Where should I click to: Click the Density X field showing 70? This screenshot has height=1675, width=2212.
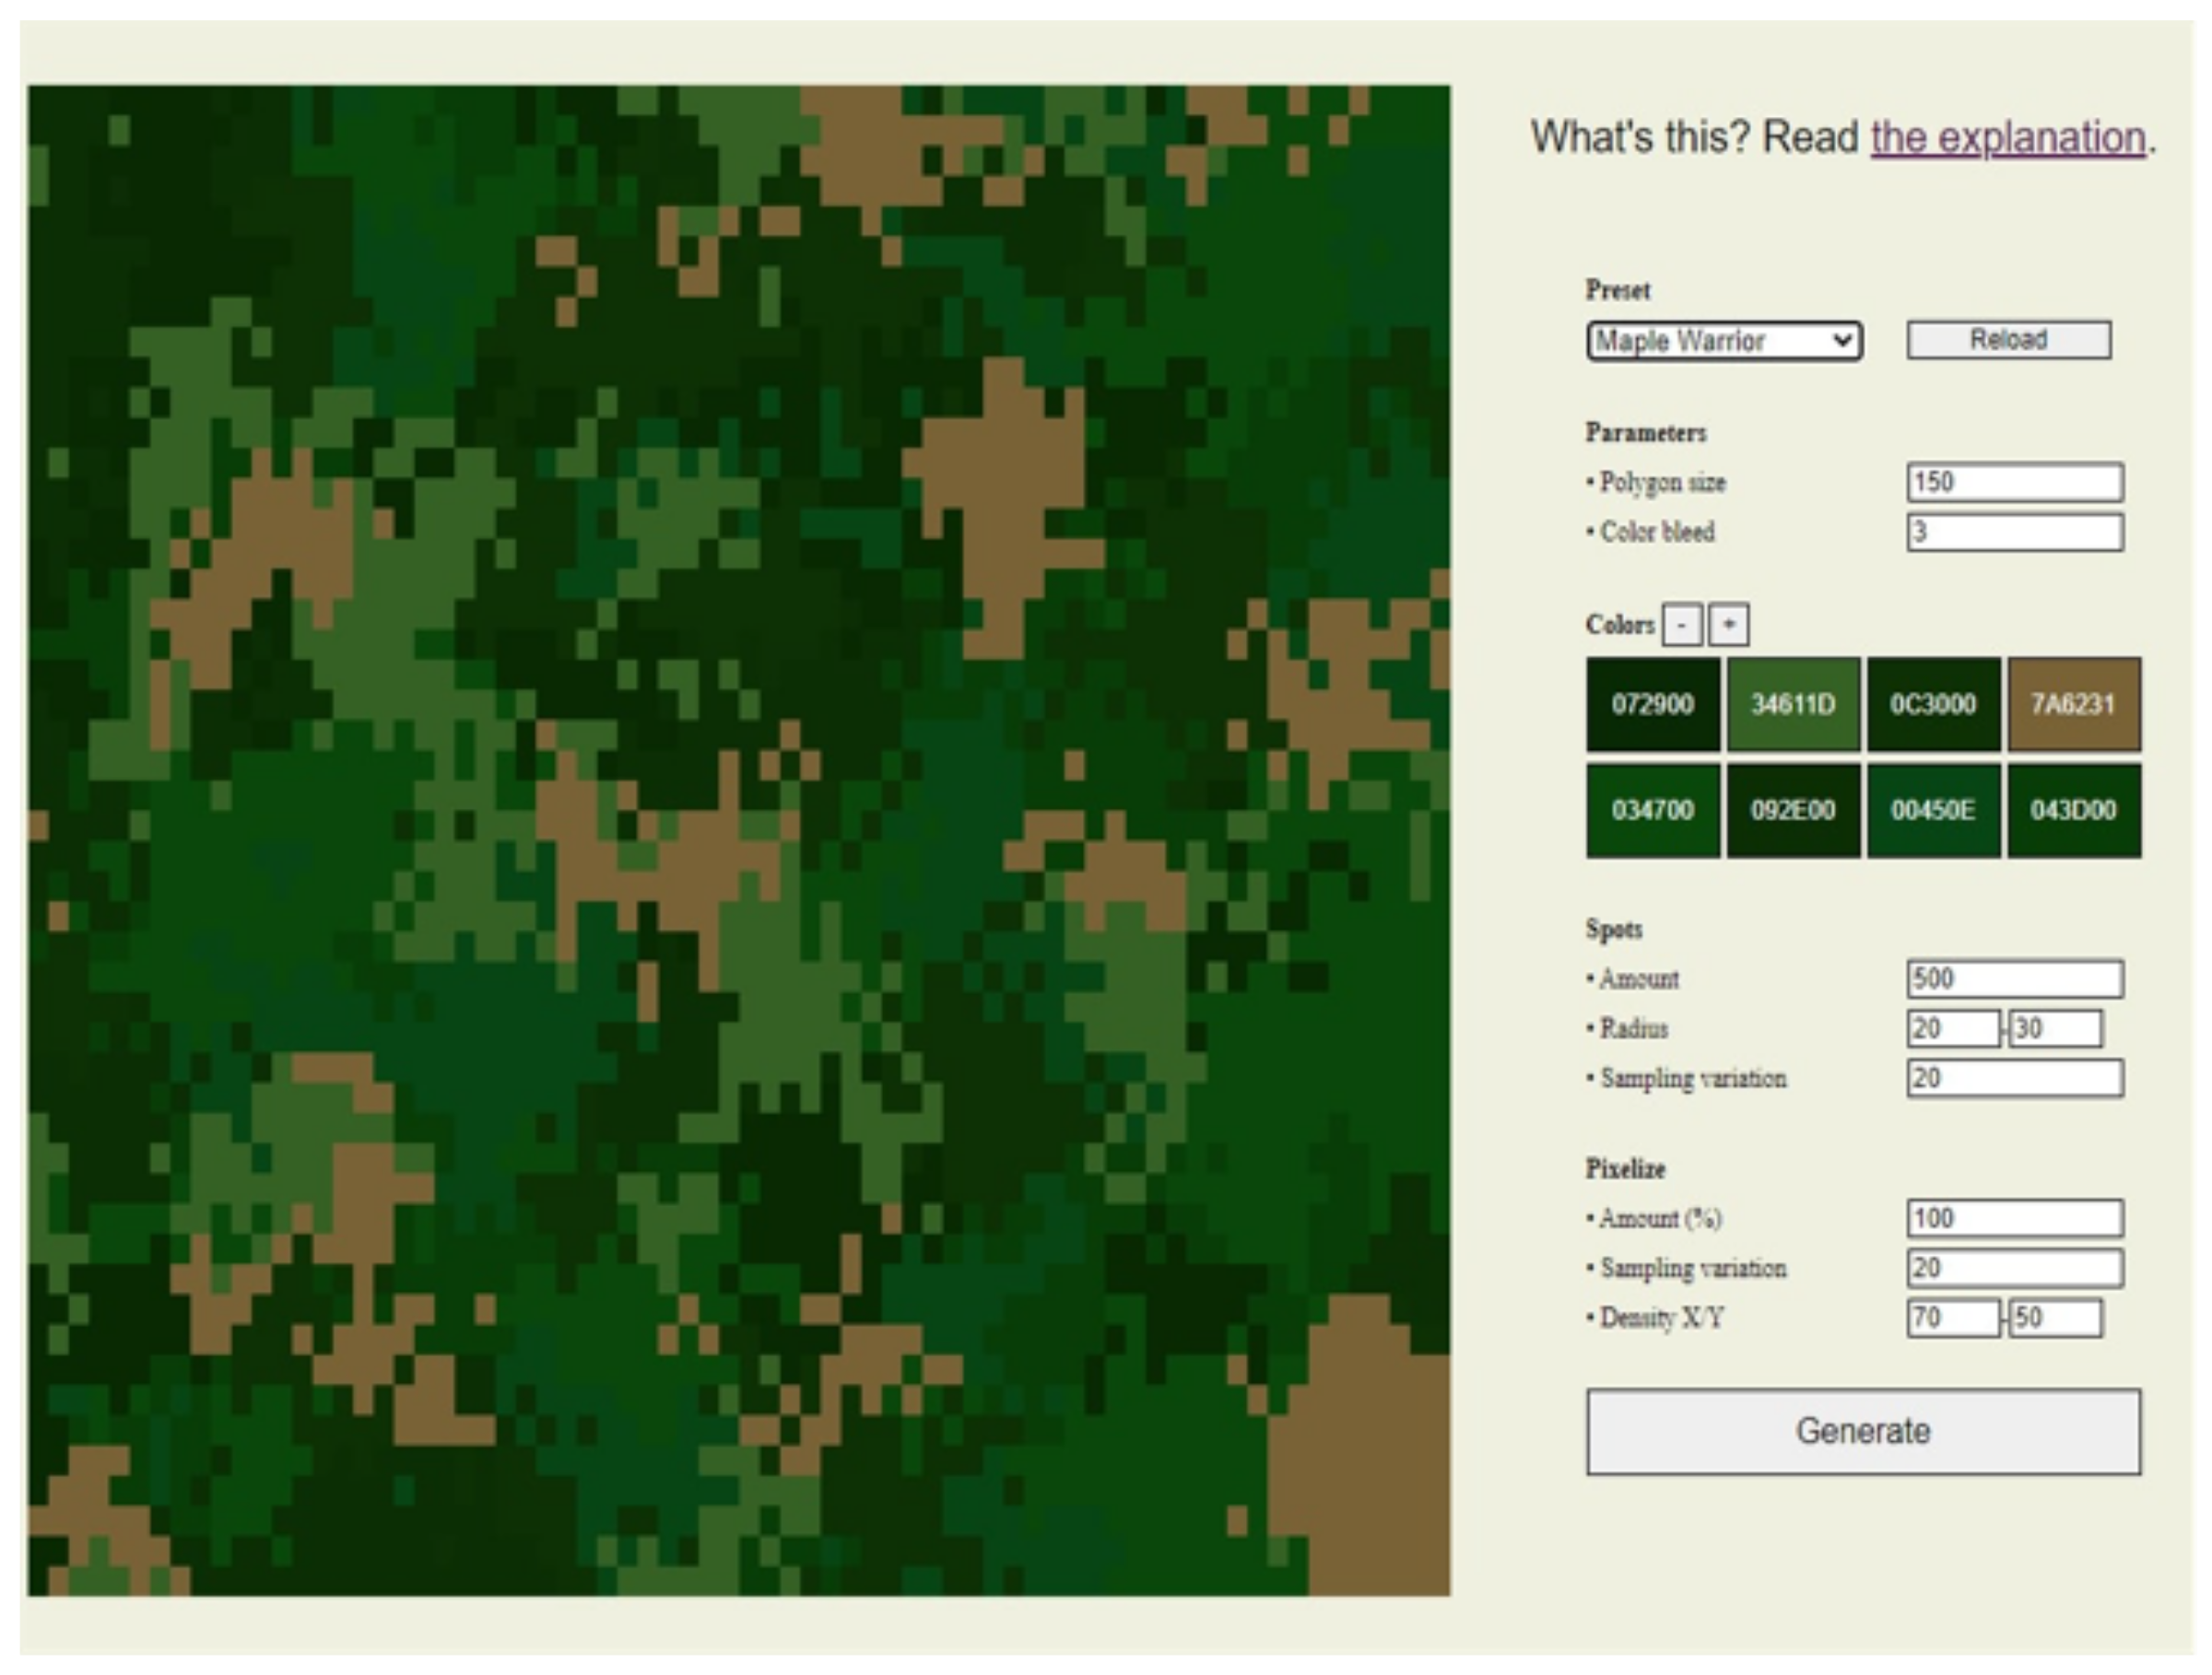(x=1952, y=1318)
